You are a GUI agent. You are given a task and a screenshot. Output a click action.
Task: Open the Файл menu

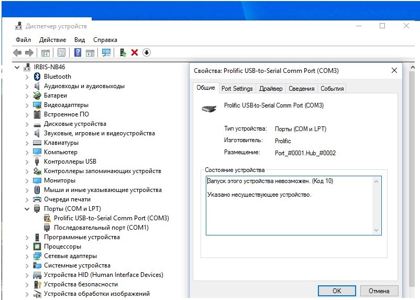click(23, 40)
